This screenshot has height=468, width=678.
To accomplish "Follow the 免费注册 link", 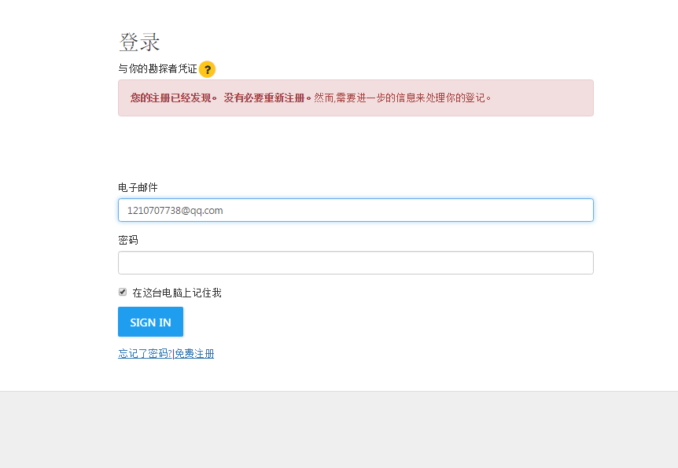I will click(x=194, y=354).
